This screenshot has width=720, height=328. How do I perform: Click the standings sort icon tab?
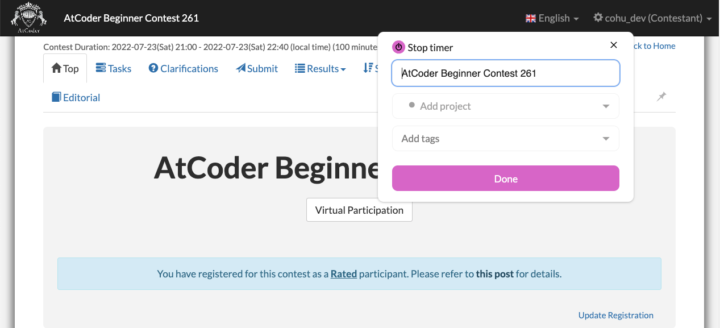click(369, 68)
